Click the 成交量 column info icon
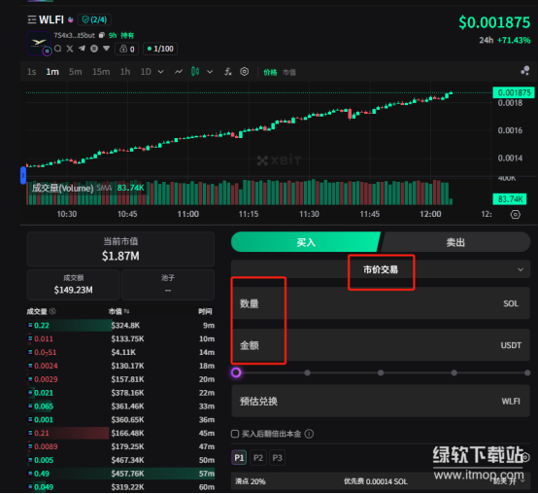This screenshot has width=538, height=494. 52,311
